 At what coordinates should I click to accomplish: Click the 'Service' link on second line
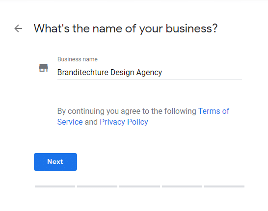click(x=70, y=122)
